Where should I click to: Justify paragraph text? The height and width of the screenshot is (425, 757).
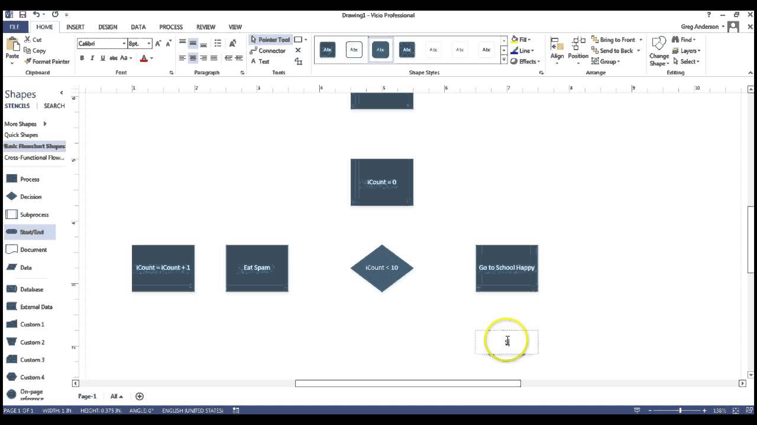coord(214,58)
